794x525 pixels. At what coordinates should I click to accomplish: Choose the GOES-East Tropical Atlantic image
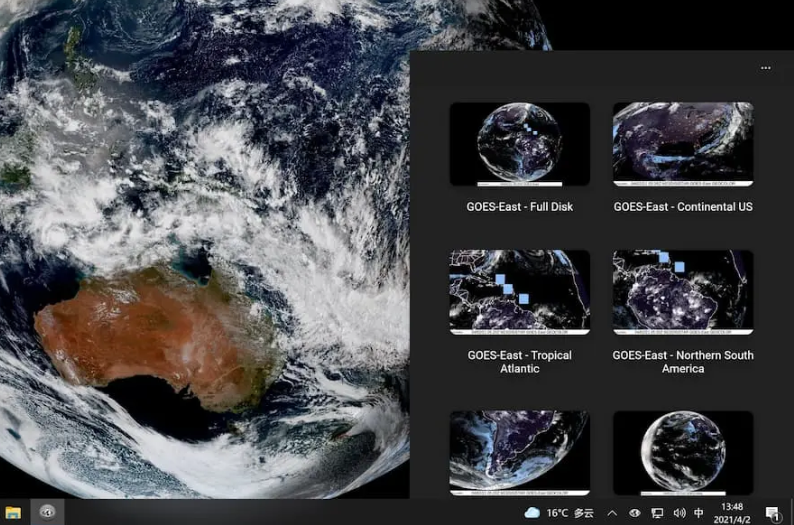click(519, 292)
